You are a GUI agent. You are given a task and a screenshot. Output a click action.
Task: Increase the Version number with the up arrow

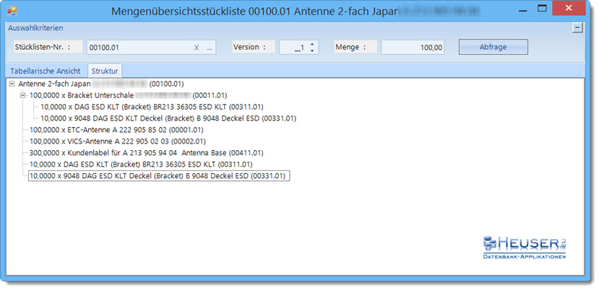tap(311, 44)
